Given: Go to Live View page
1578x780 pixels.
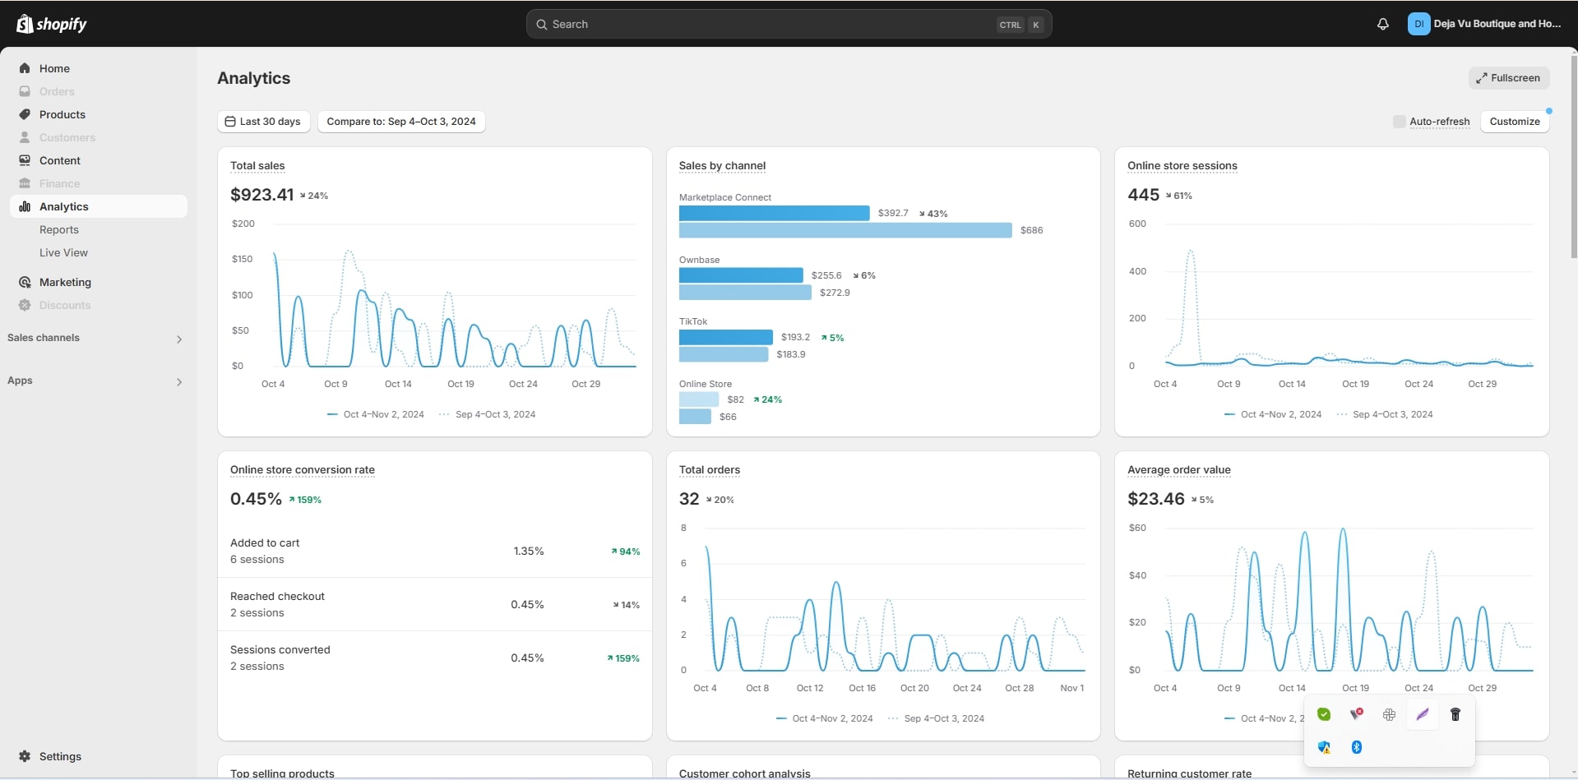Looking at the screenshot, I should click(63, 252).
